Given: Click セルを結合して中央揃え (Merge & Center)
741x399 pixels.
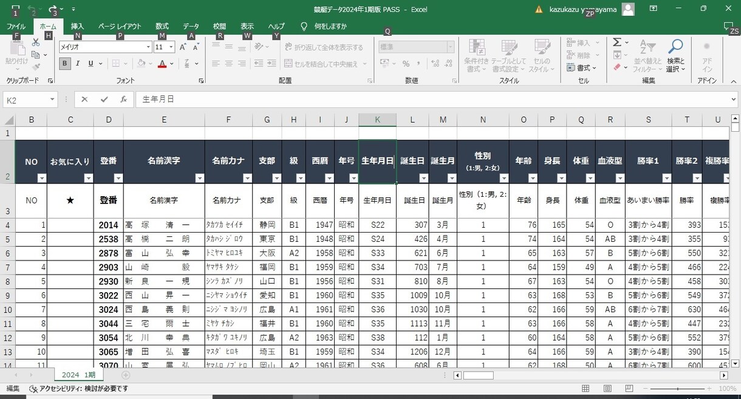Looking at the screenshot, I should (x=324, y=64).
